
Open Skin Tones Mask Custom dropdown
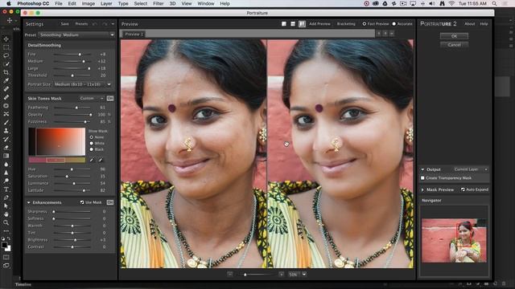pyautogui.click(x=92, y=98)
